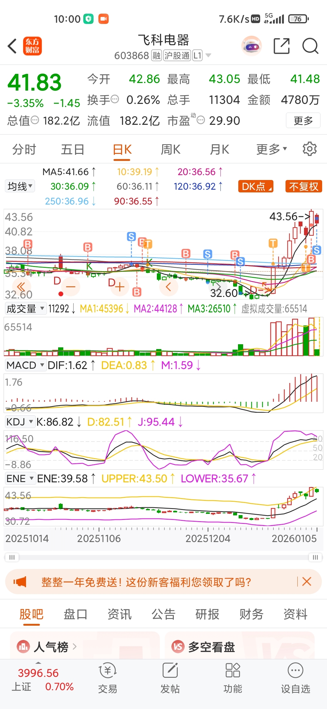This screenshot has width=327, height=709.
Task: Open the MACD indicator dropdown
Action: click(x=25, y=365)
